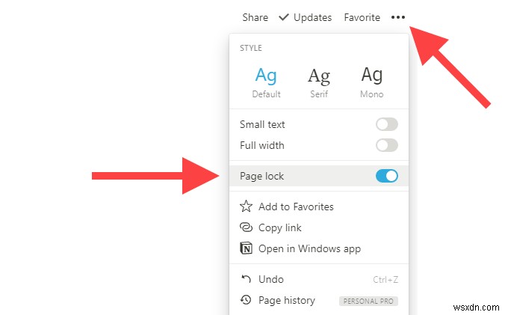Click the Personal Pro badge

click(368, 301)
